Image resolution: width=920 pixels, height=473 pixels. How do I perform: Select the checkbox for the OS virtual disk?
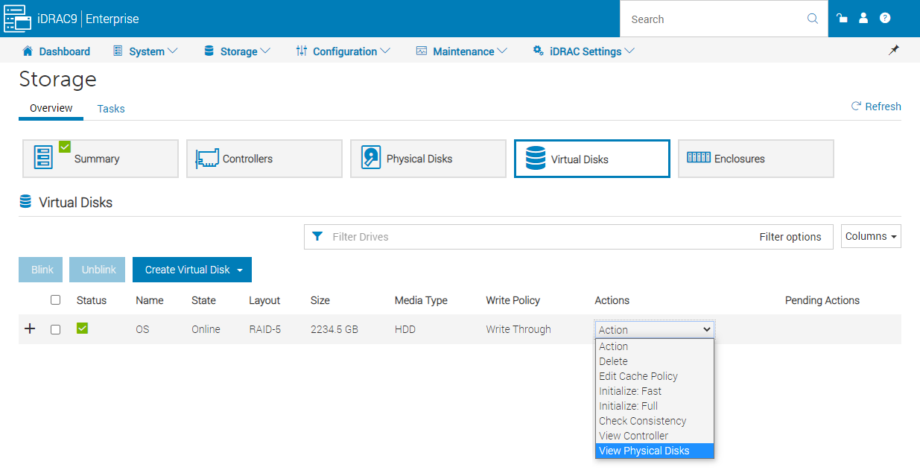55,328
